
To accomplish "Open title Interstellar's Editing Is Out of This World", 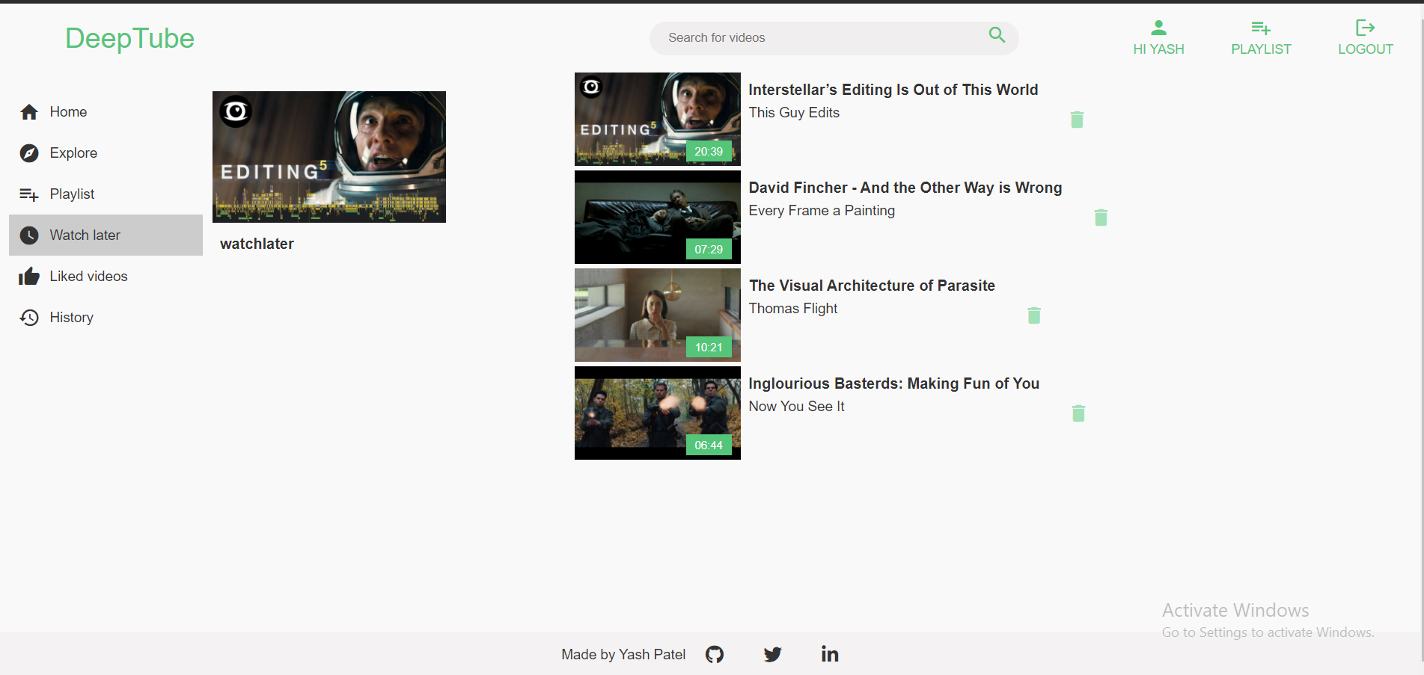I will pos(893,90).
